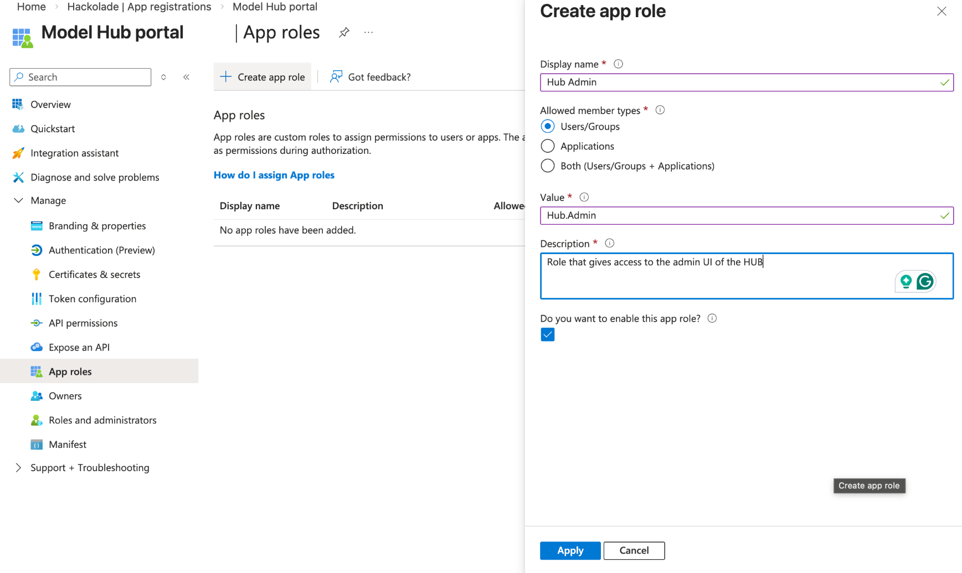Viewport: 962px width, 573px height.
Task: Click the sidebar Search box
Action: [x=80, y=77]
